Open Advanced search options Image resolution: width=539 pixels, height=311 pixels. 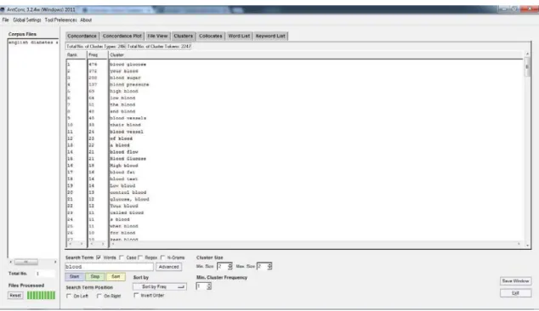(169, 267)
